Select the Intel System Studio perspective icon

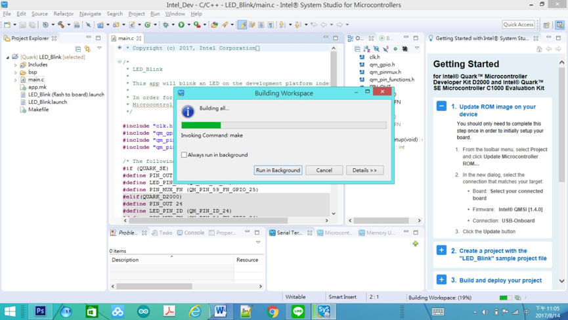[x=560, y=25]
